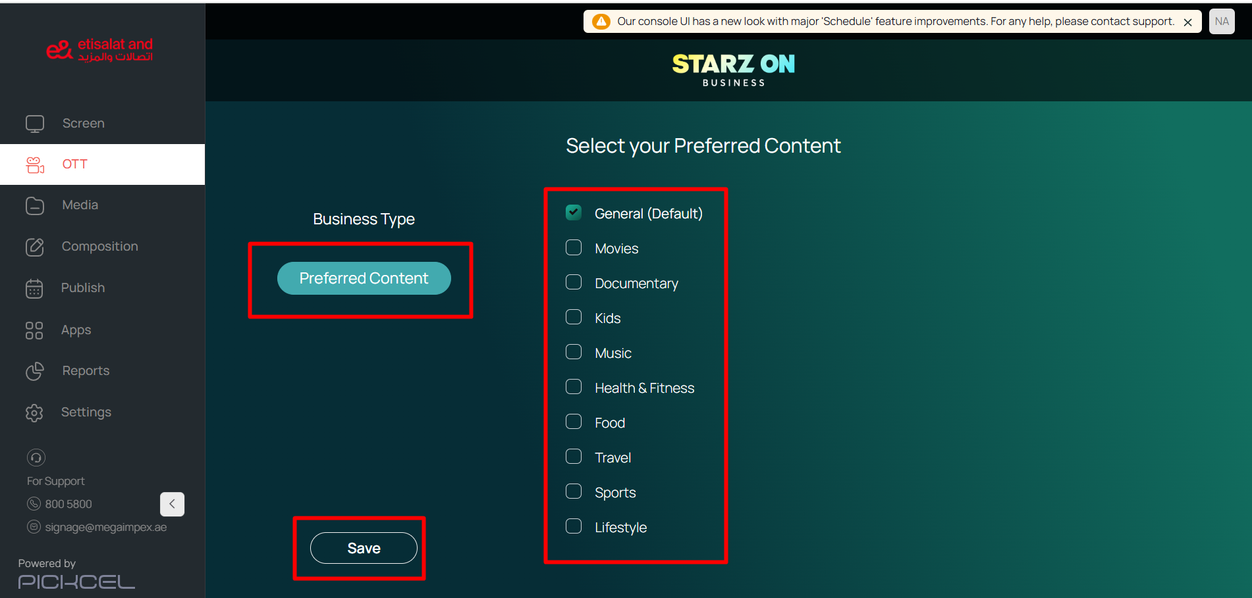Collapse the sidebar with the chevron arrow
1252x598 pixels.
click(x=172, y=504)
